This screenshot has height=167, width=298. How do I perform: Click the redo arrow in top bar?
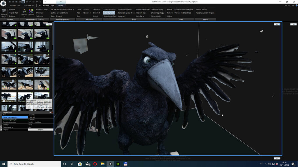(40, 2)
